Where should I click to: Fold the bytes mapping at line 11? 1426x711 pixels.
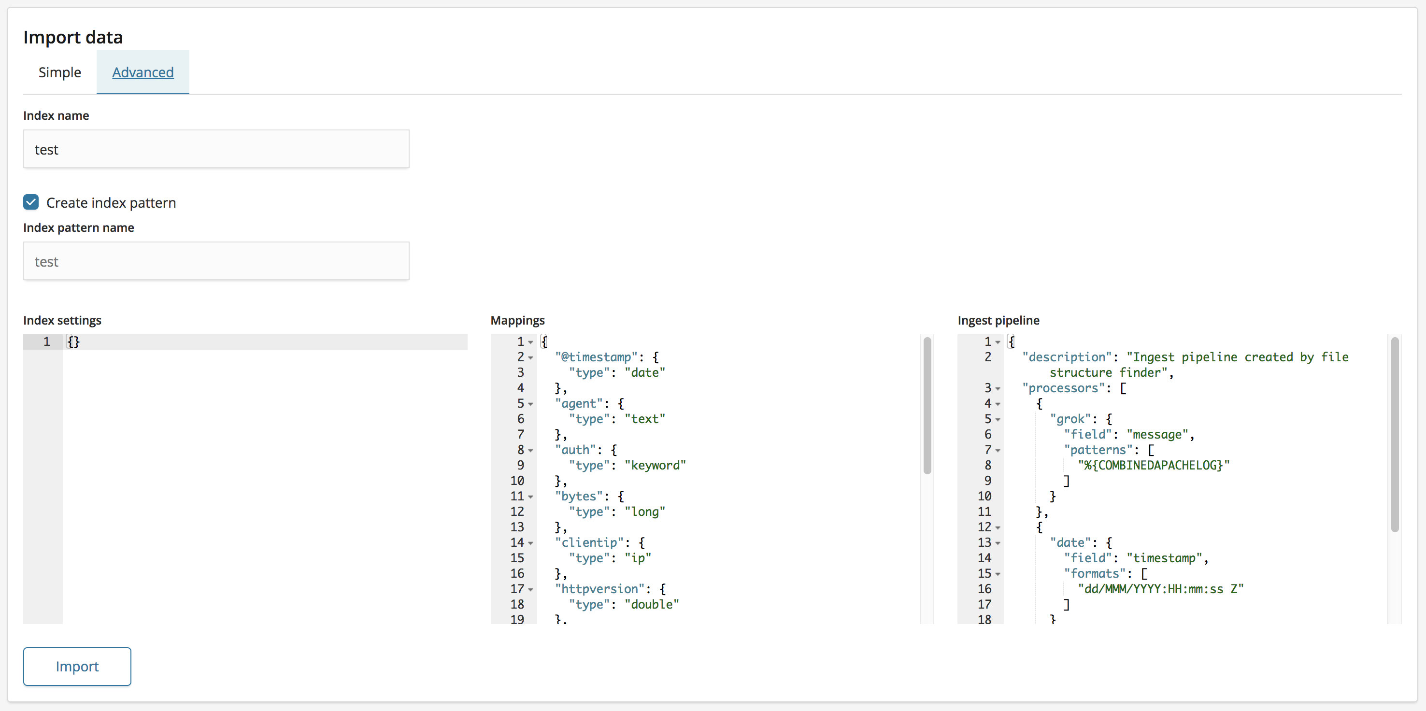point(530,498)
